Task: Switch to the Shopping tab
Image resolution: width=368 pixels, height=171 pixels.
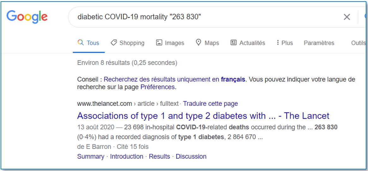Action: [127, 43]
